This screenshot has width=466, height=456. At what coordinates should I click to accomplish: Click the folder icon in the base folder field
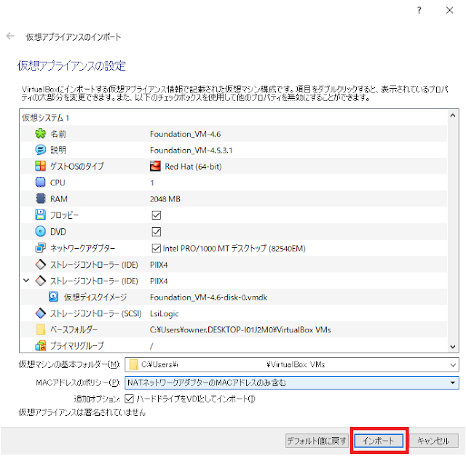pos(134,364)
